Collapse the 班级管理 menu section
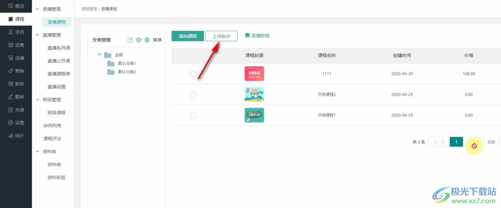The image size is (501, 208). [x=38, y=100]
